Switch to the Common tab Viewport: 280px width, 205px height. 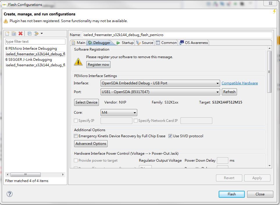pos(166,43)
